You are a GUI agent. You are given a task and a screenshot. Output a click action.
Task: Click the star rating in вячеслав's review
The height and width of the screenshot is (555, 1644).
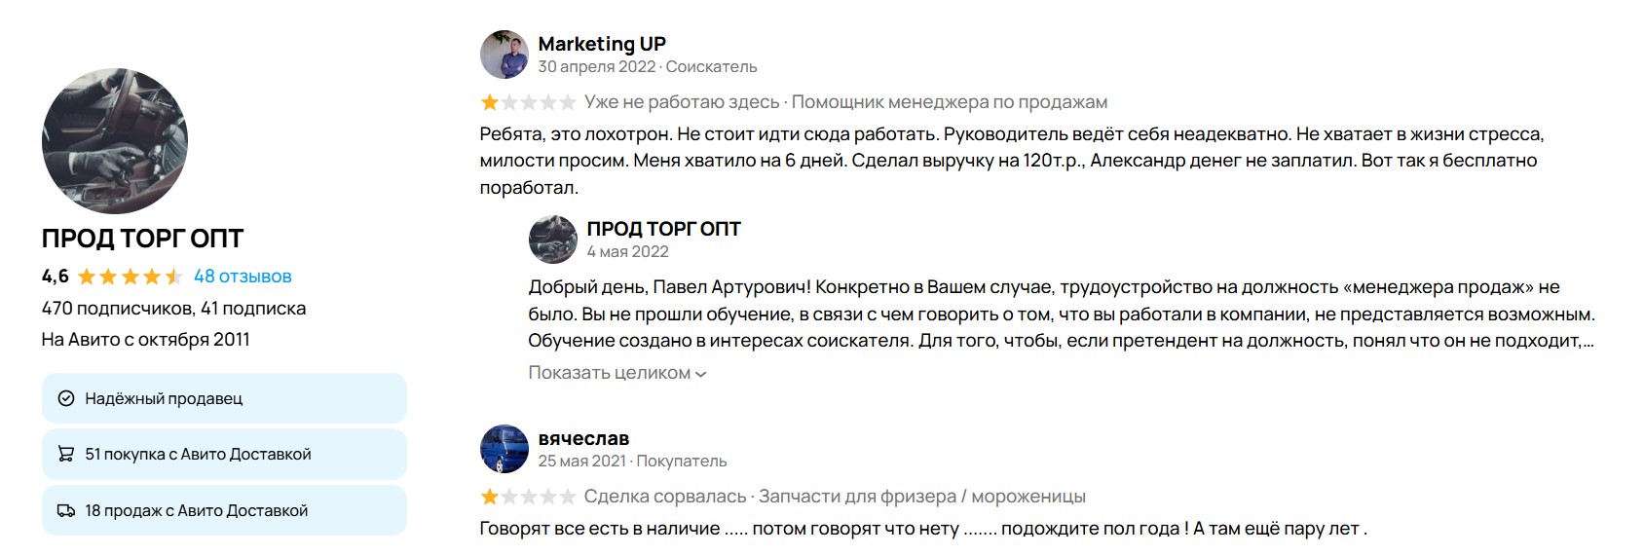pos(528,497)
